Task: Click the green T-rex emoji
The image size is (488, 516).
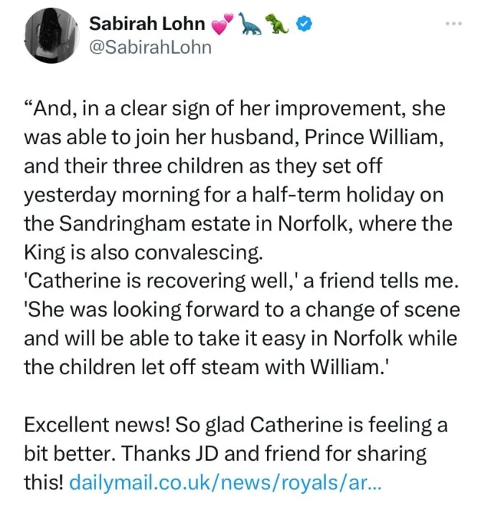Action: [x=277, y=24]
